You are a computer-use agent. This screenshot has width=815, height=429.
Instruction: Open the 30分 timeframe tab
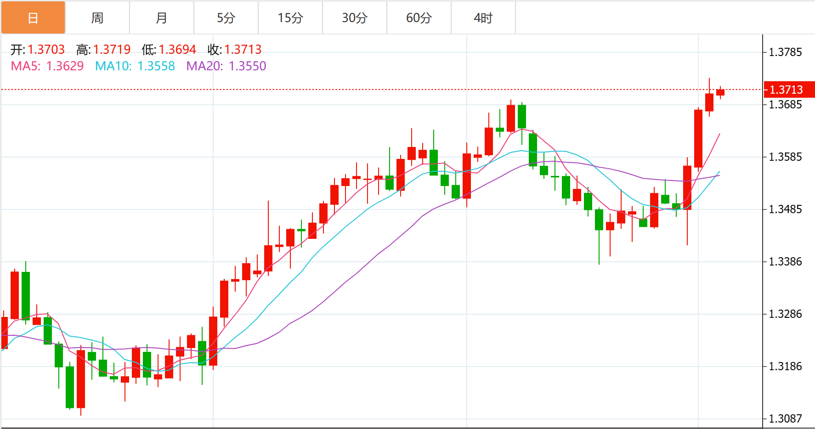click(x=355, y=17)
